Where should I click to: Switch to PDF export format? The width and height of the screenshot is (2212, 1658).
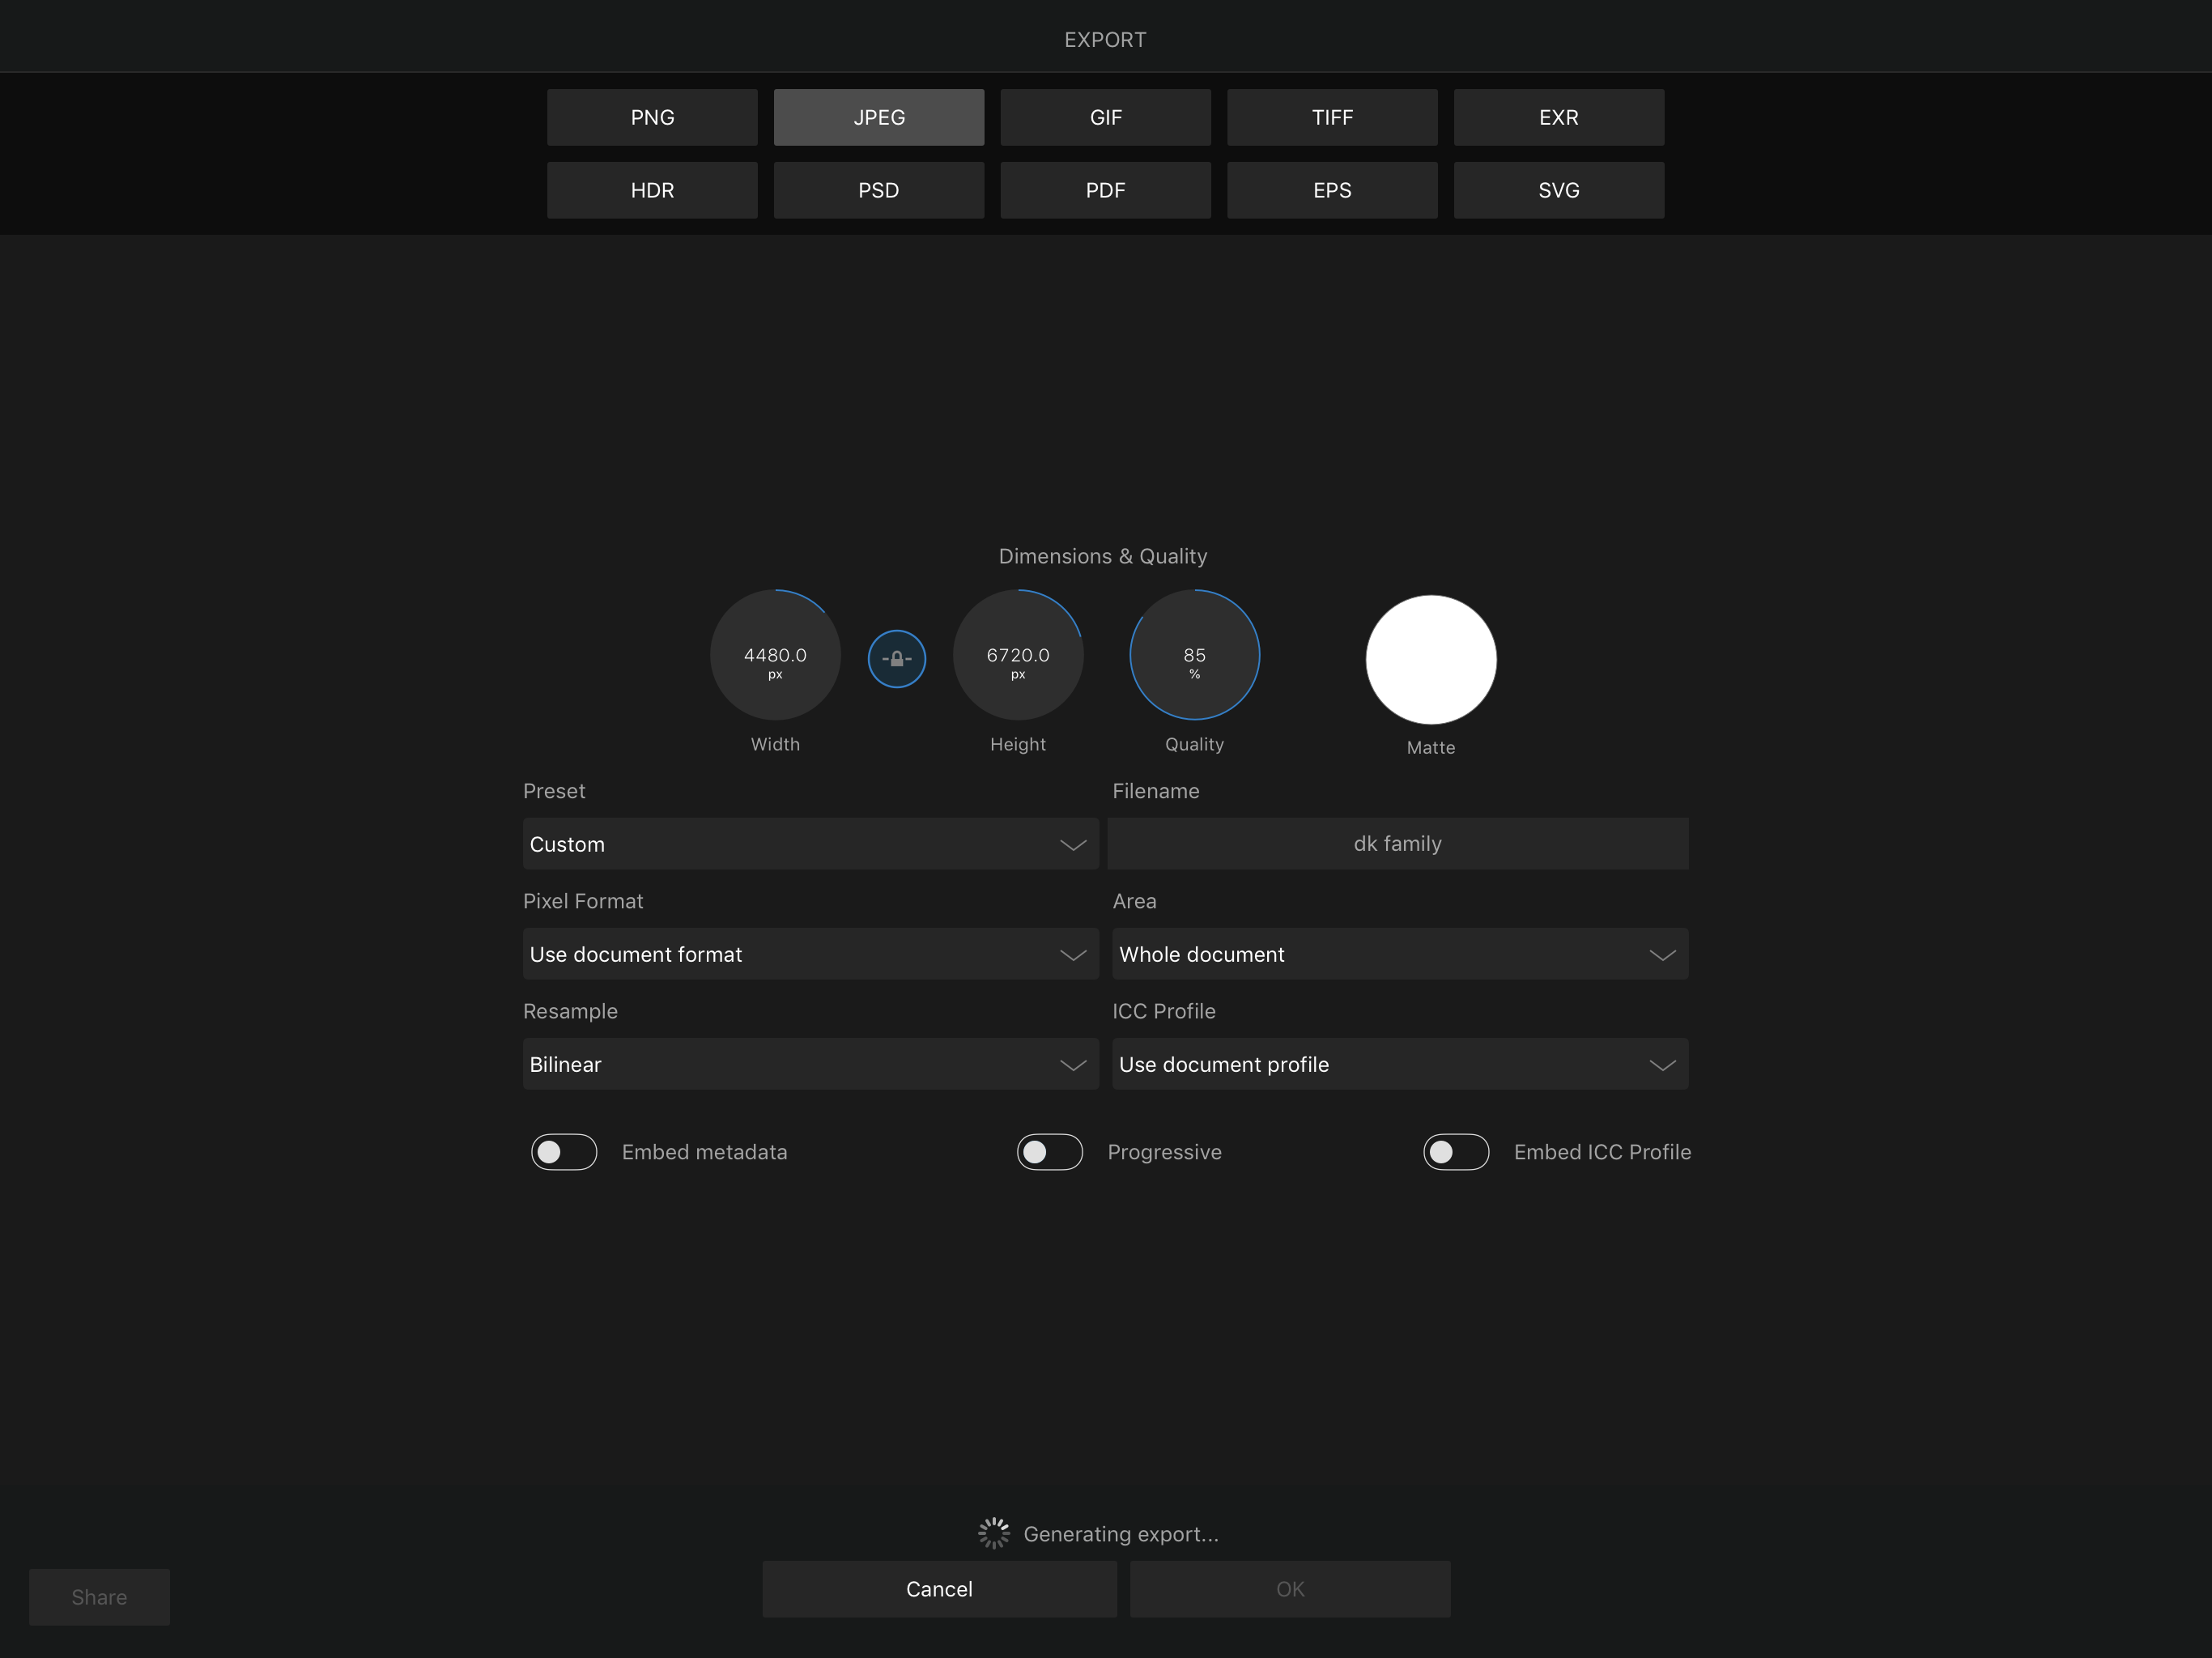click(x=1105, y=190)
